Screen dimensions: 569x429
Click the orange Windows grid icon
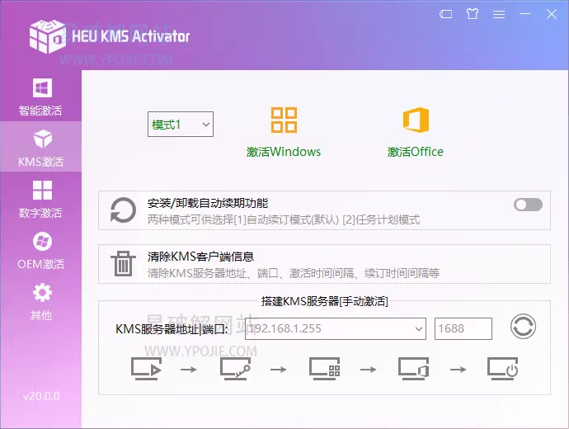284,120
